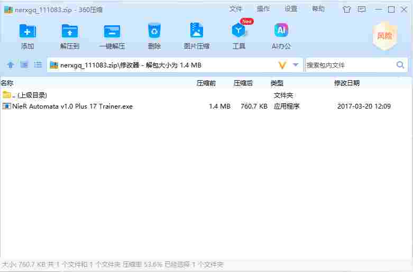
Task: Click the exe file's application icon
Action: pyautogui.click(x=6, y=106)
